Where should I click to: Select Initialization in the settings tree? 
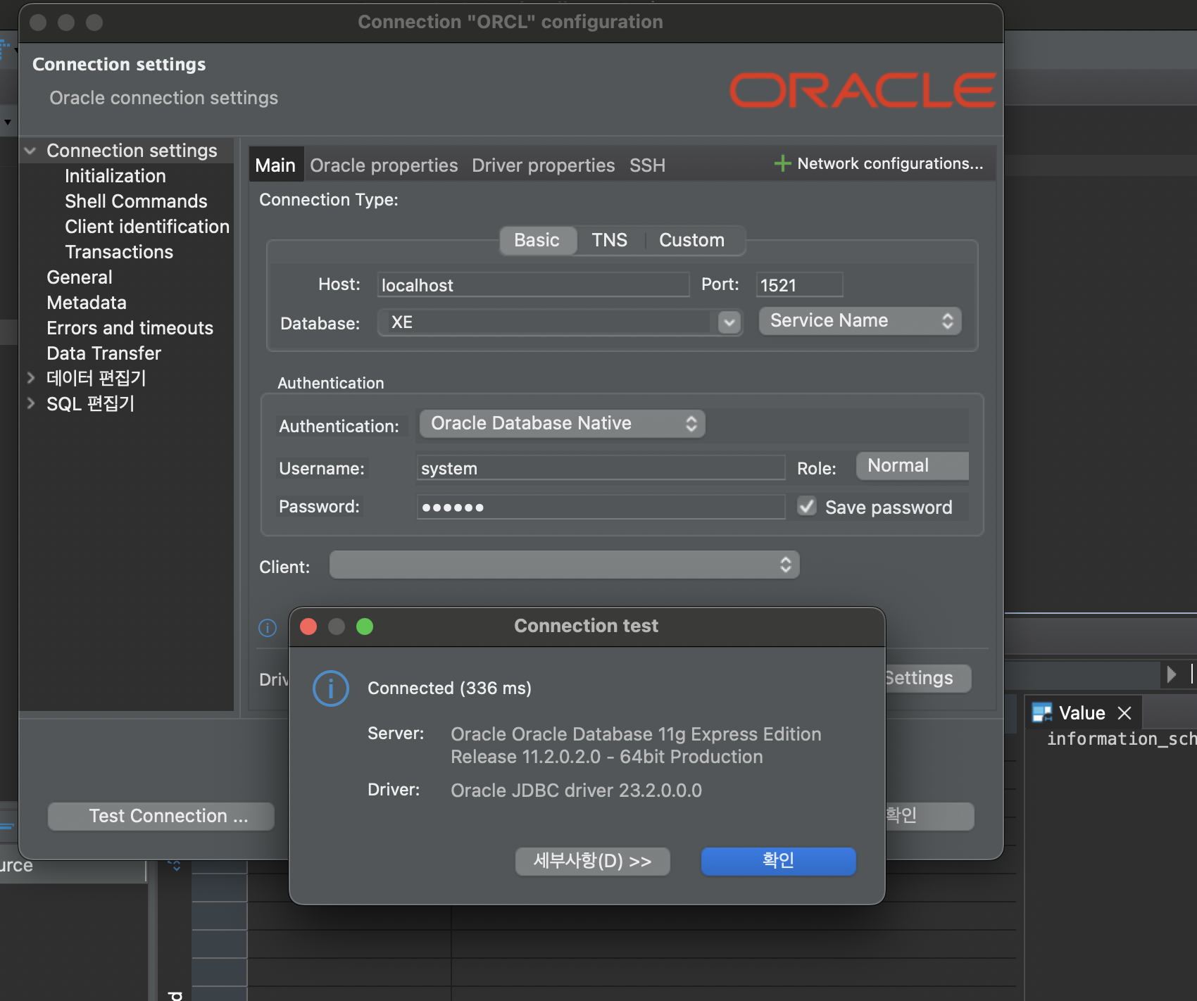point(115,176)
